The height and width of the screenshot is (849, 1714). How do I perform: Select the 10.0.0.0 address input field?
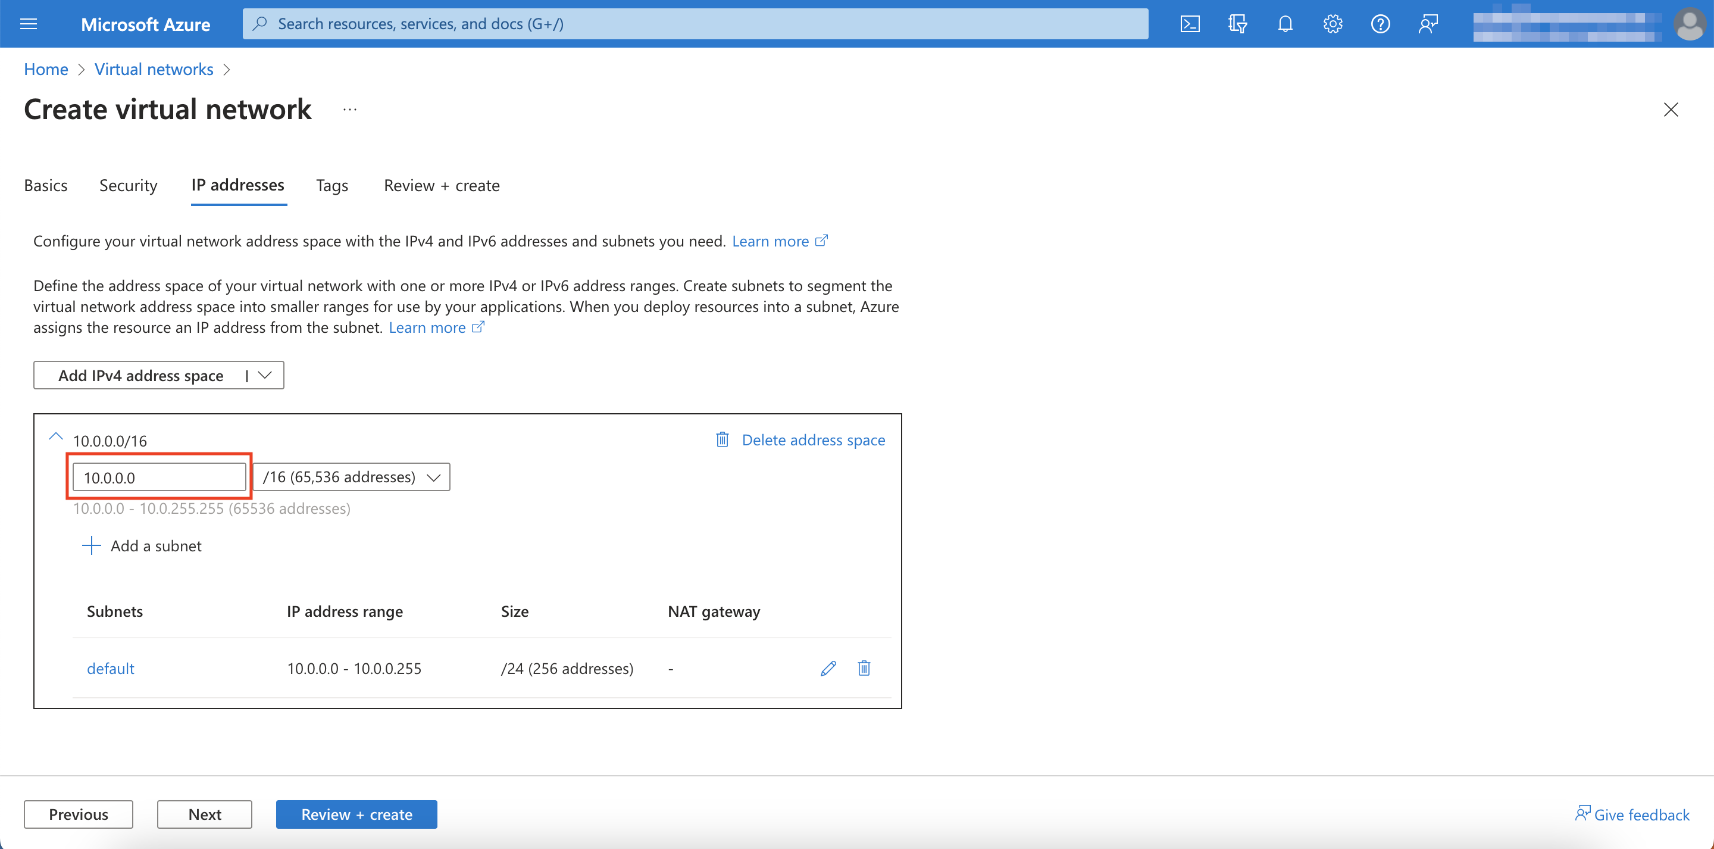click(159, 477)
